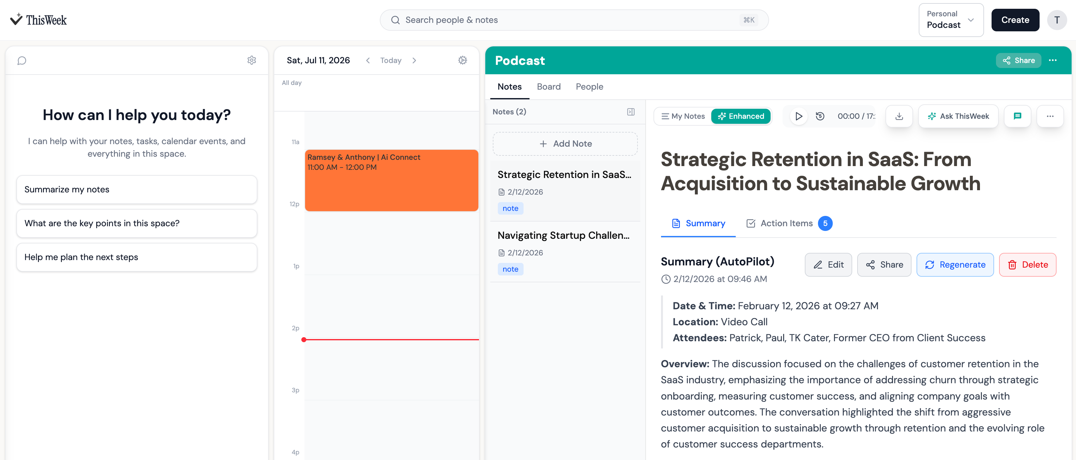Screen dimensions: 1076x460
Task: Switch to My Notes view
Action: [x=683, y=116]
